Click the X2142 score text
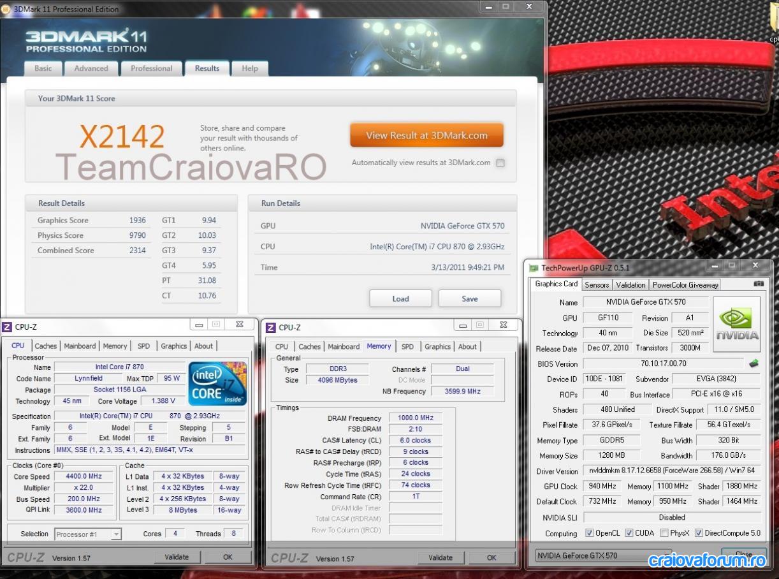 (122, 136)
